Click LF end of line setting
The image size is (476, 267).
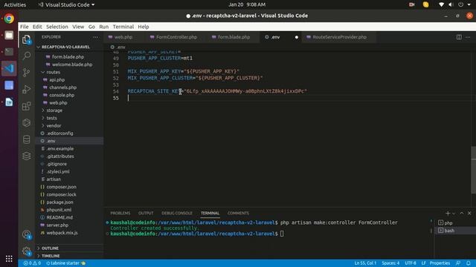pos(423,263)
